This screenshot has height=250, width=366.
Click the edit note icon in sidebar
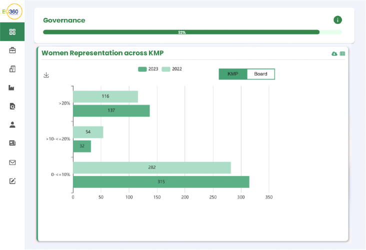coord(12,181)
